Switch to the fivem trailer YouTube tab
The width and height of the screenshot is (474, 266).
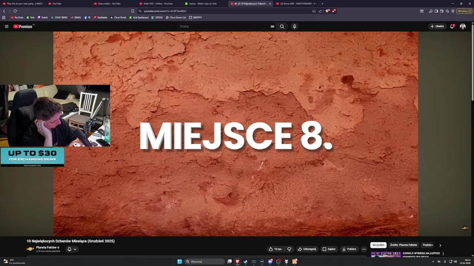(x=114, y=4)
